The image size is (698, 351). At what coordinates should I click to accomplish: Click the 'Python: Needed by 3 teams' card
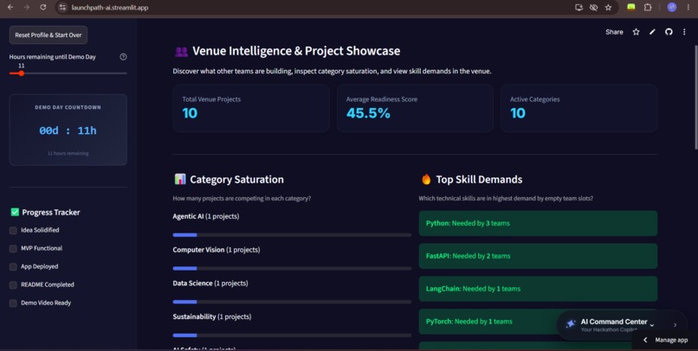tap(538, 223)
